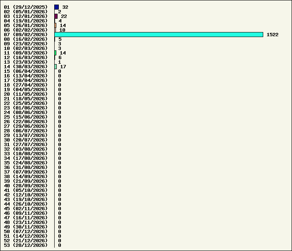This screenshot has height=251, width=292.
Task: Select the value 22 beside week 03
Action: 64,16
